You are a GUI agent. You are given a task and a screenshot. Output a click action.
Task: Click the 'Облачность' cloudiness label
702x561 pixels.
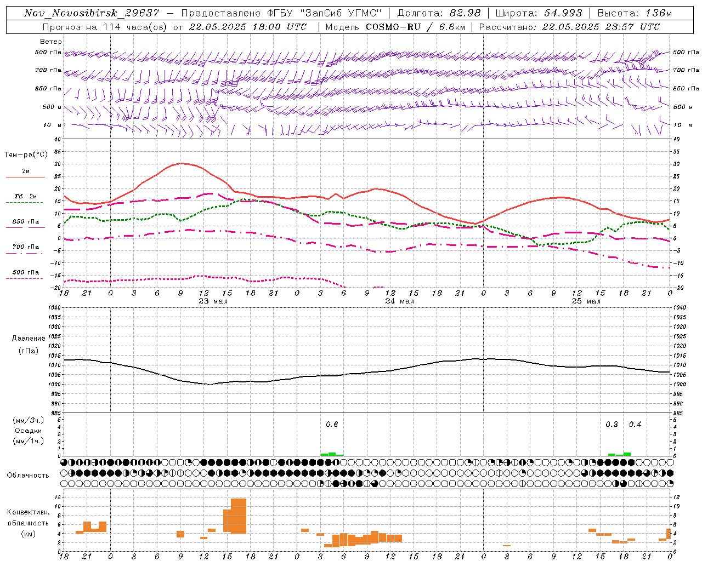coord(28,476)
